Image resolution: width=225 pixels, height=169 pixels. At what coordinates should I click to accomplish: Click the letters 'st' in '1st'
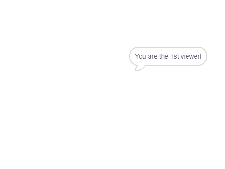pos(176,56)
